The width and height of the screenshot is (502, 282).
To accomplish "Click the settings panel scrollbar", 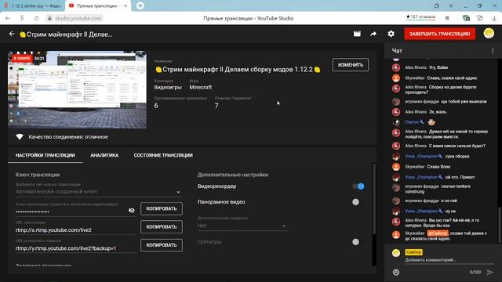I will (373, 198).
